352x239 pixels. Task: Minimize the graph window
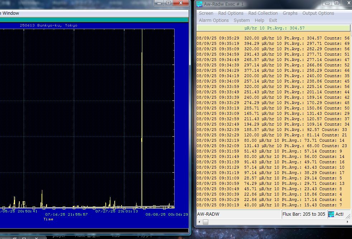coord(159,3)
